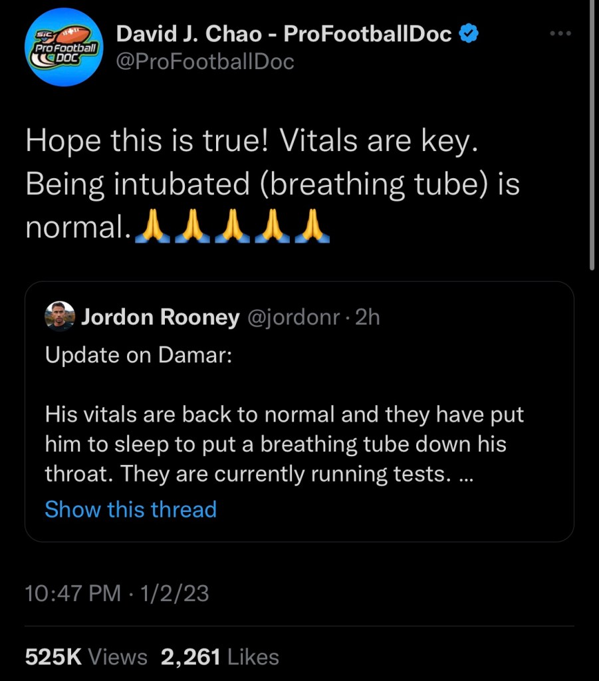Click the @ProFootballDoc handle

pyautogui.click(x=205, y=63)
